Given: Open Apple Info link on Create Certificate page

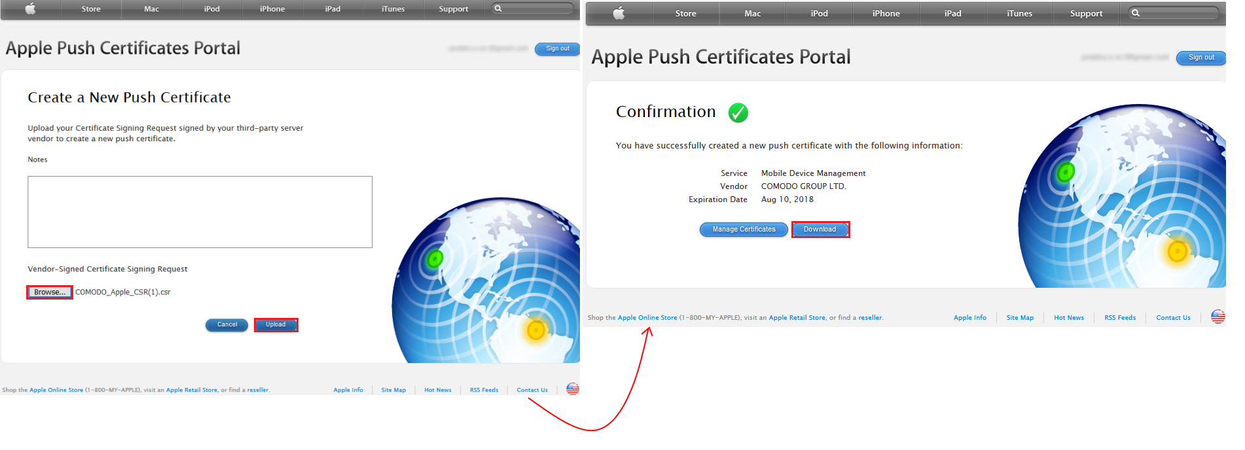Looking at the screenshot, I should click(348, 390).
